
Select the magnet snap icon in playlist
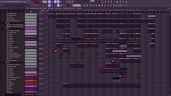28,8
